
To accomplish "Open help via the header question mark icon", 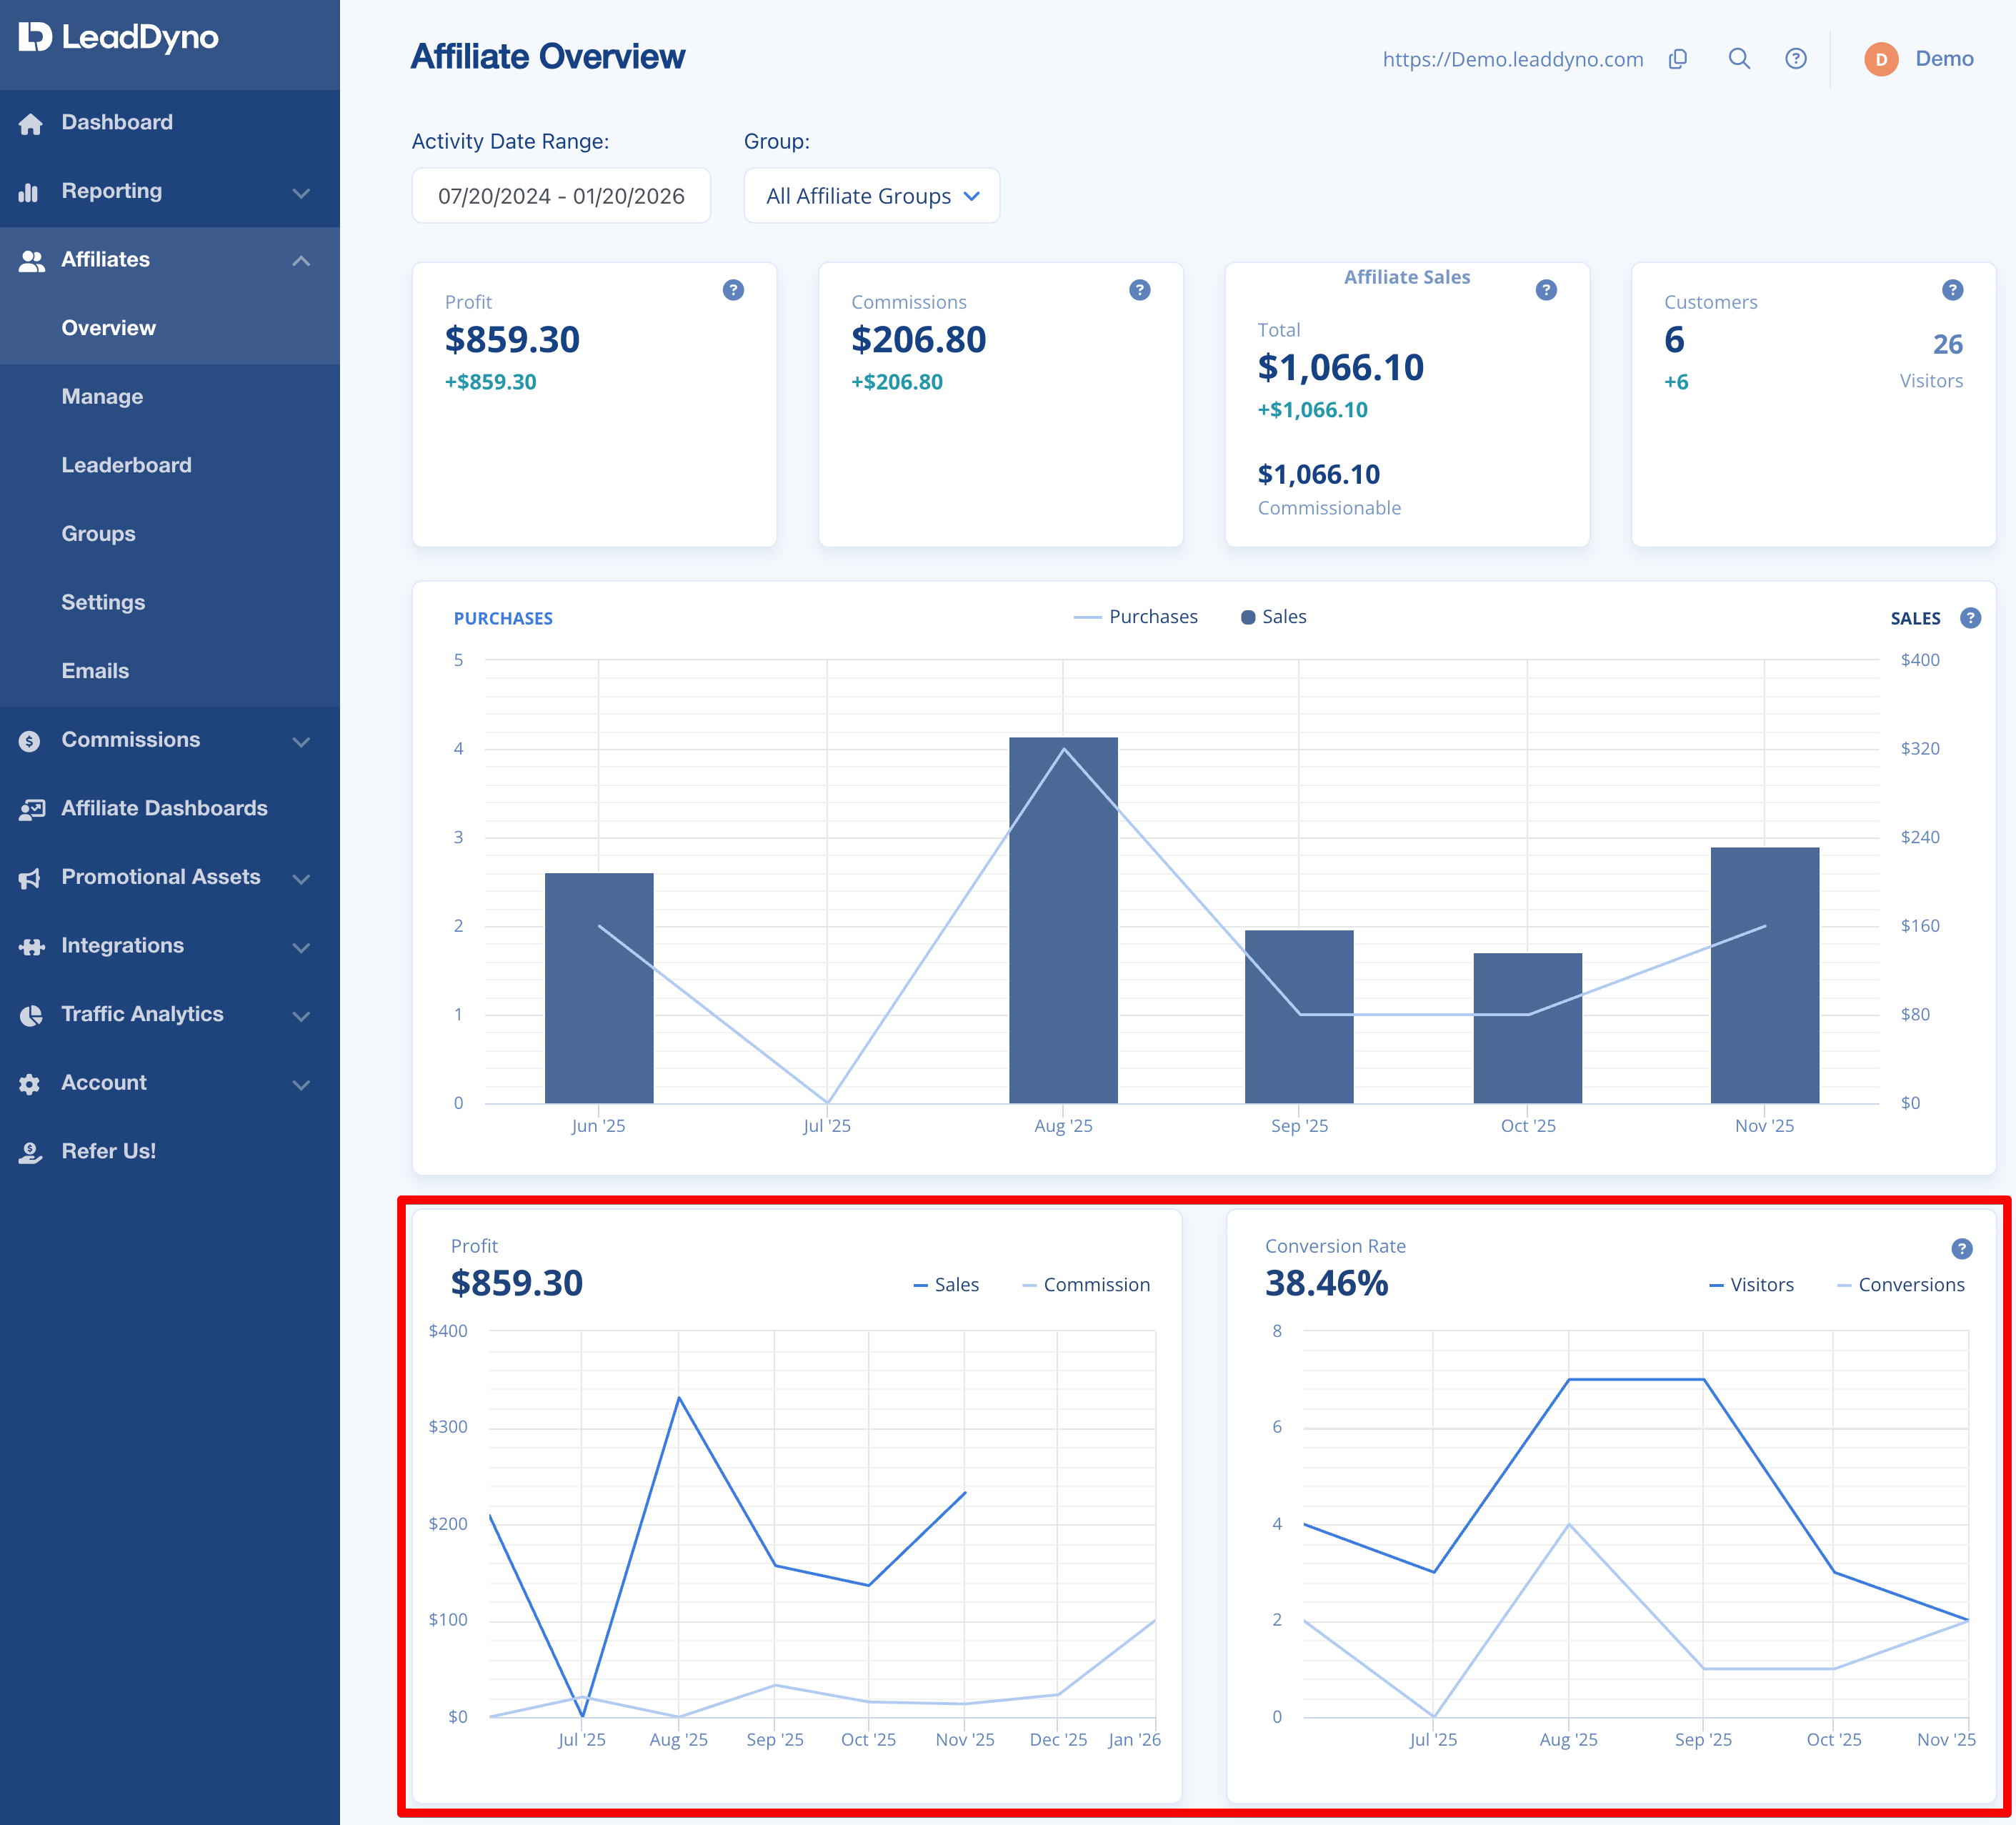I will [1796, 59].
